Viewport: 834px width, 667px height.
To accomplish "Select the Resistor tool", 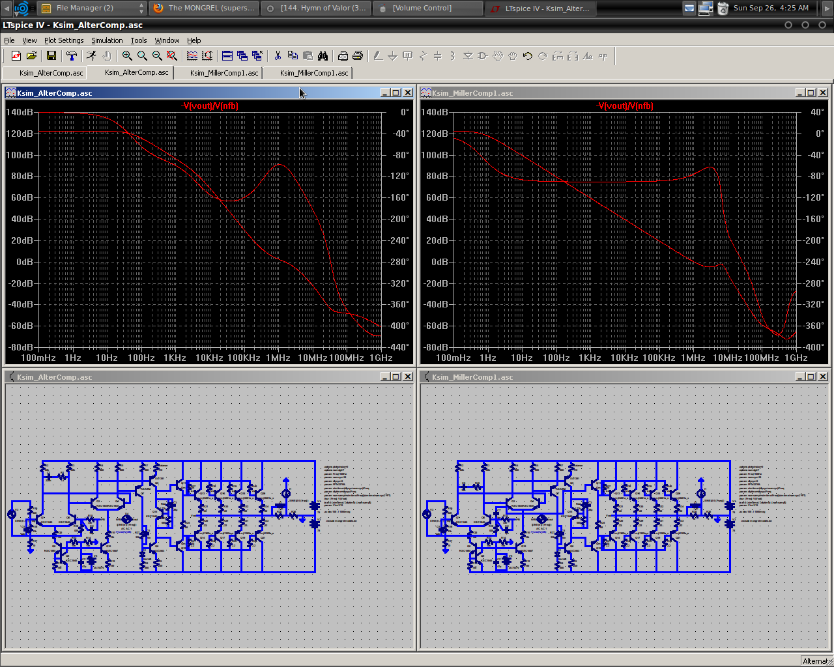I will point(423,56).
